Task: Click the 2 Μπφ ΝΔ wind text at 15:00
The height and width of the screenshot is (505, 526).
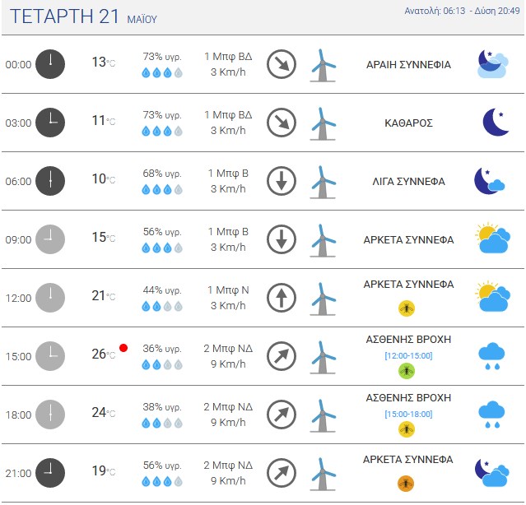Action: [x=228, y=349]
